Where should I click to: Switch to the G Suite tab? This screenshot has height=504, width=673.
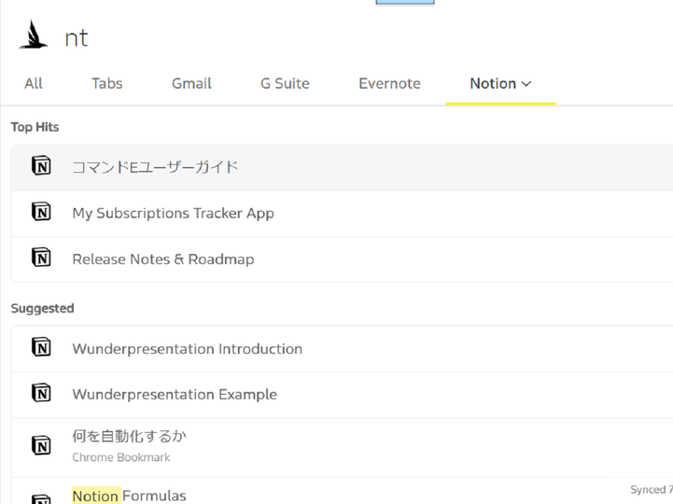285,83
